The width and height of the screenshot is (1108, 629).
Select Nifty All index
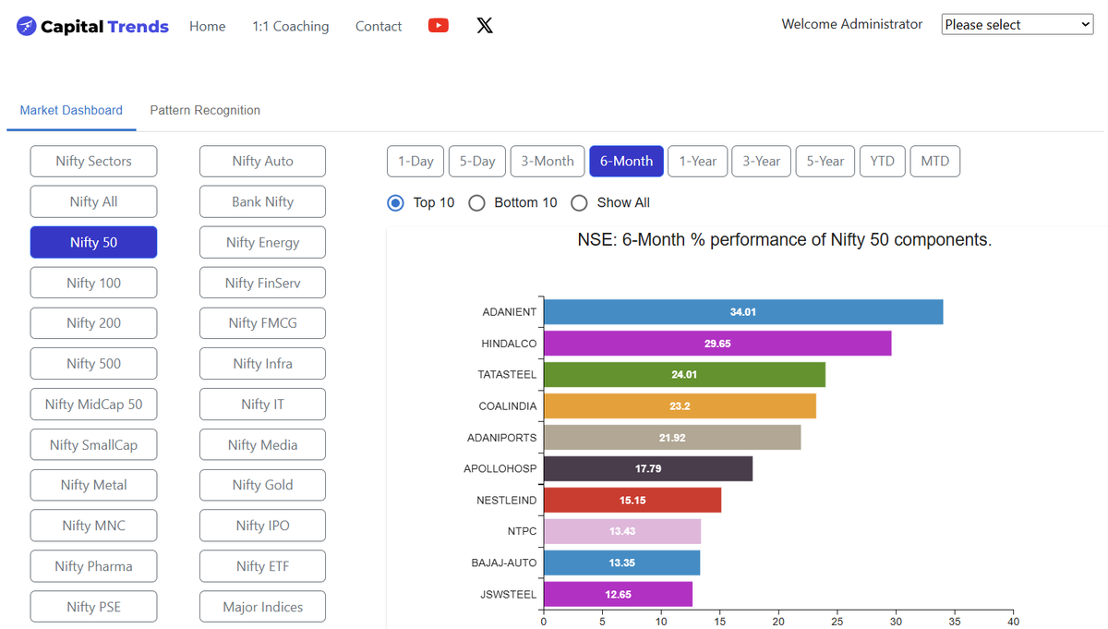tap(93, 201)
